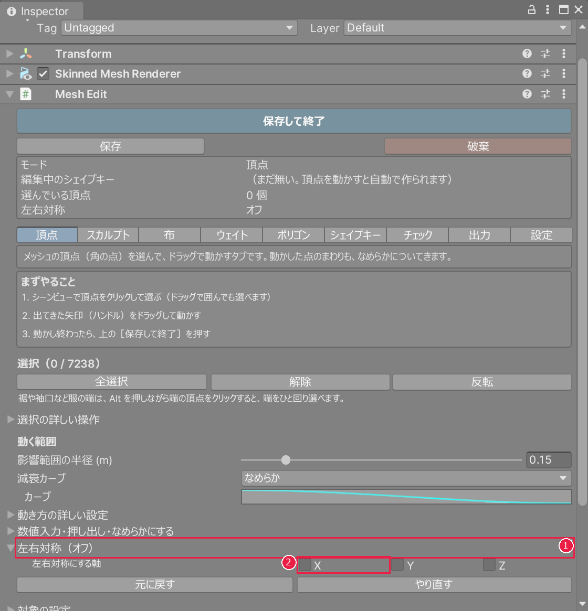Viewport: 588px width, 611px height.
Task: Click the Skinned Mesh Renderer component icon
Action: pos(26,73)
